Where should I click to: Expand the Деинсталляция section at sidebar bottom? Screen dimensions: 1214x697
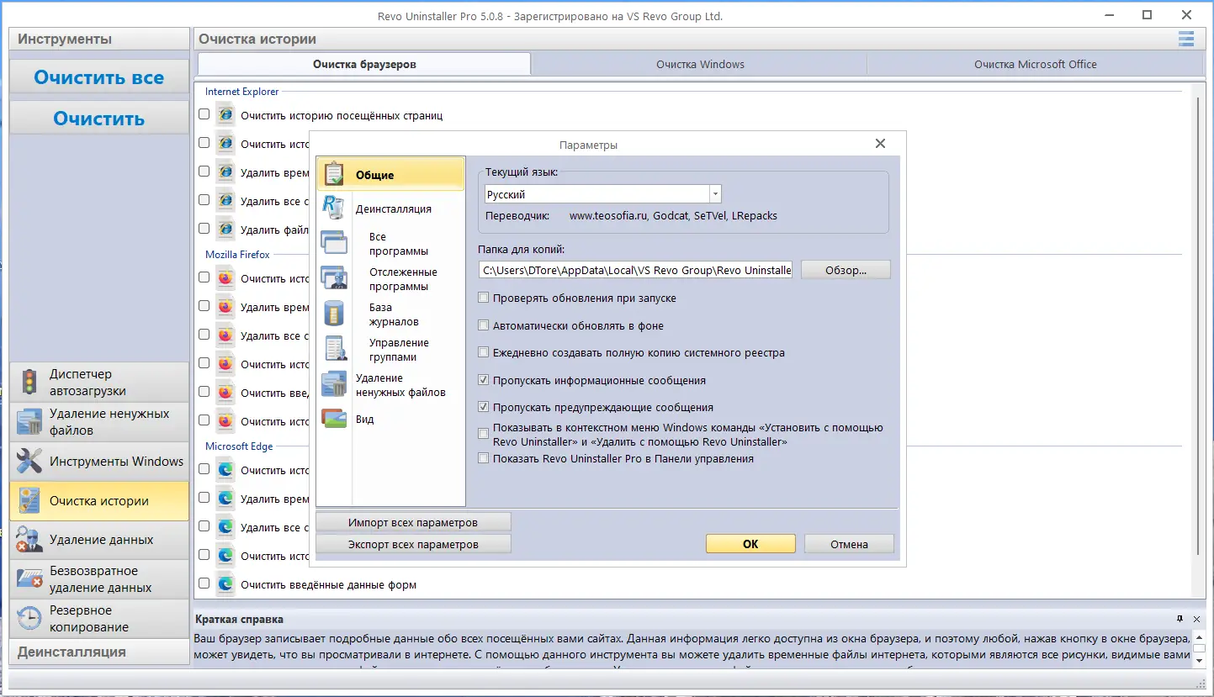(99, 652)
